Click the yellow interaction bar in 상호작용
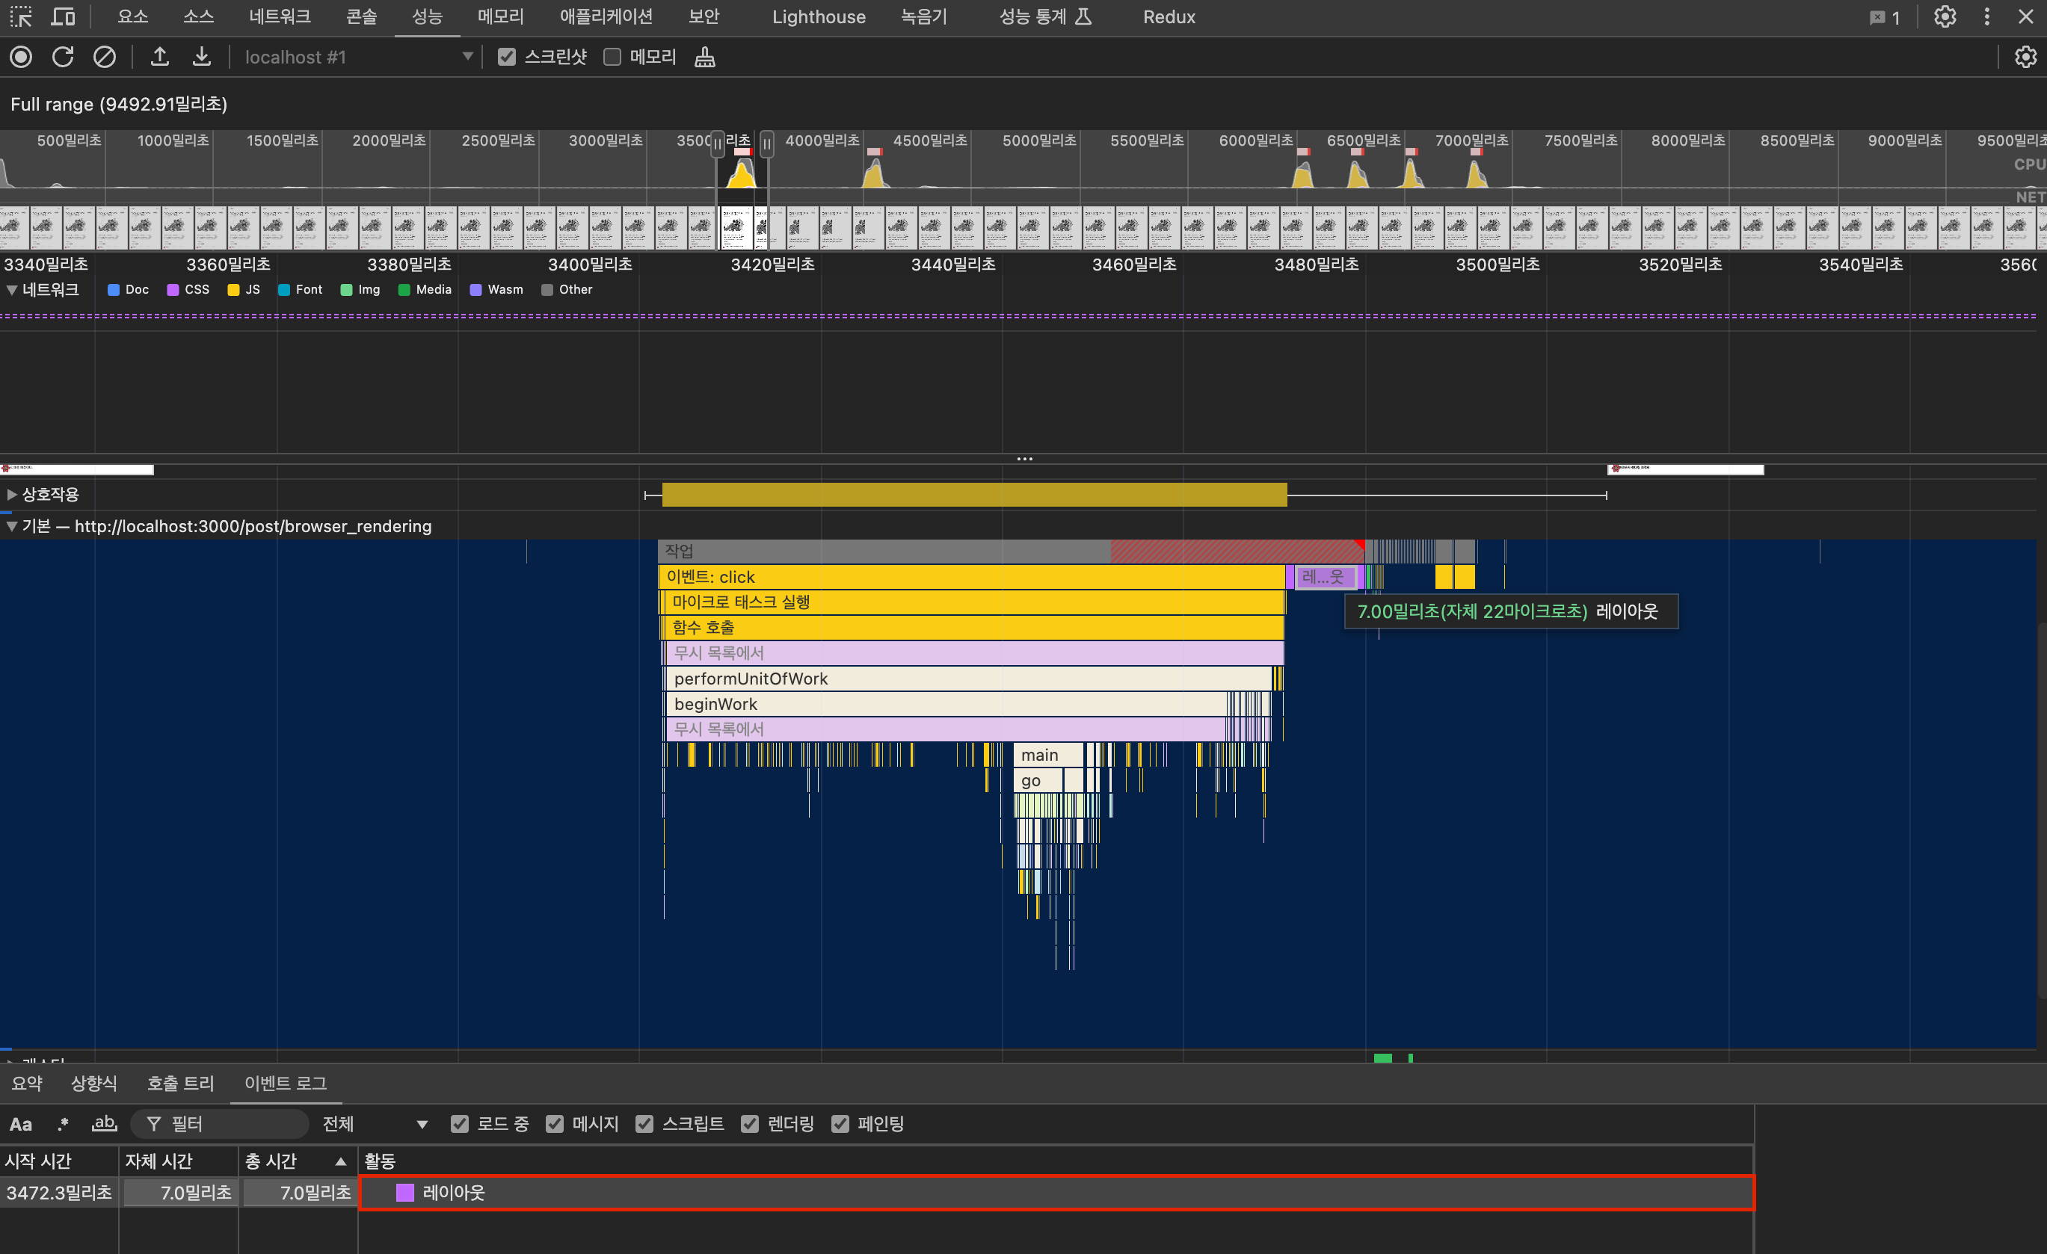Screen dimensions: 2047x1254 pyautogui.click(x=974, y=495)
